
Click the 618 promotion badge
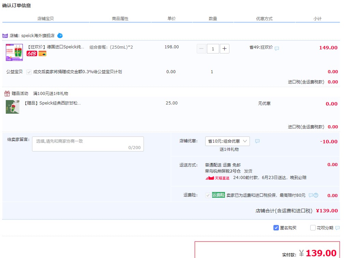pyautogui.click(x=32, y=53)
